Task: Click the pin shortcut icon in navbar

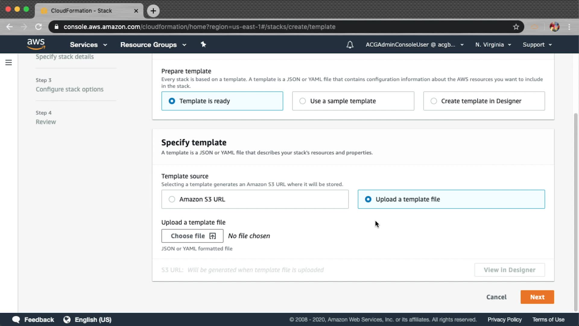Action: coord(203,44)
